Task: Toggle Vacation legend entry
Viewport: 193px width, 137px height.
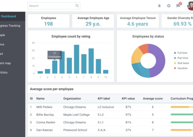Action: pos(181,68)
